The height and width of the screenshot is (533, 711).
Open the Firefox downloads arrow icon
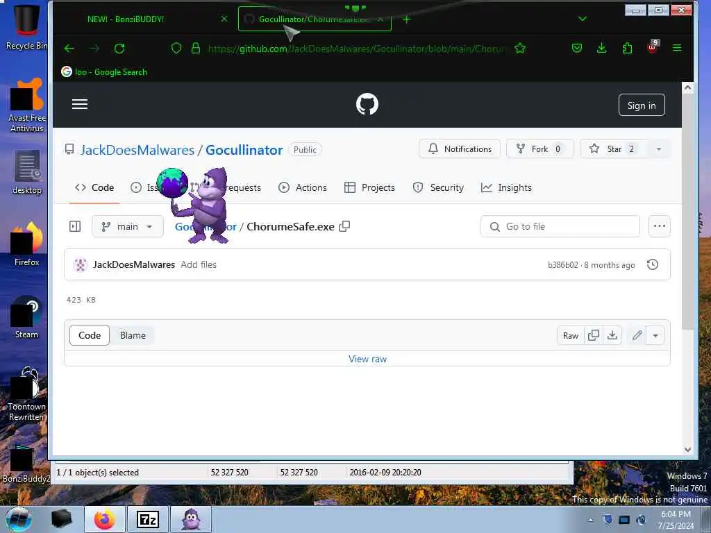tap(602, 48)
